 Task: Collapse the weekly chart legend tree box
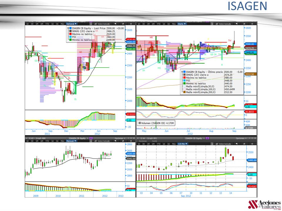68,28
